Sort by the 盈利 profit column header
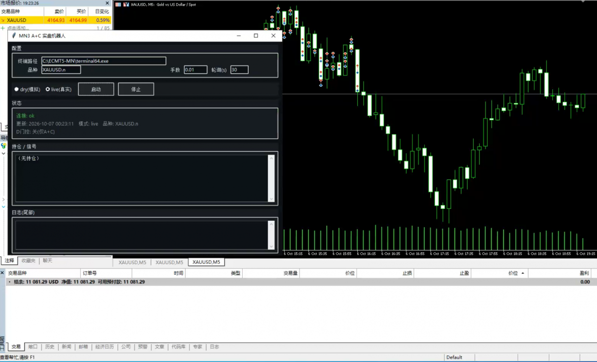The height and width of the screenshot is (362, 597). point(559,273)
